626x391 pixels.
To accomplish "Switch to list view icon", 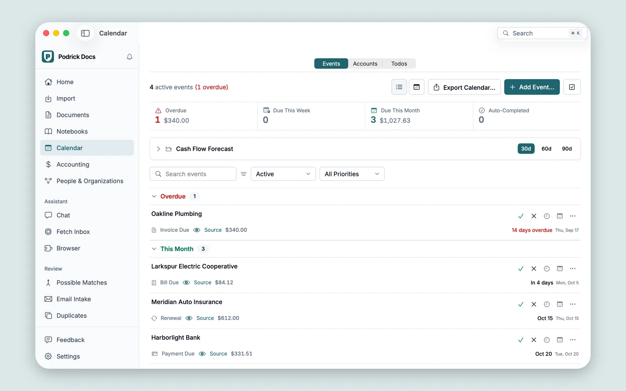I will (399, 87).
